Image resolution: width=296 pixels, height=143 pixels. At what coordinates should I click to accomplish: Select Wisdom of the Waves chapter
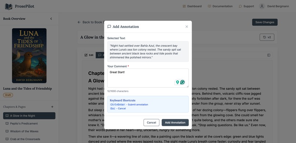(29, 131)
